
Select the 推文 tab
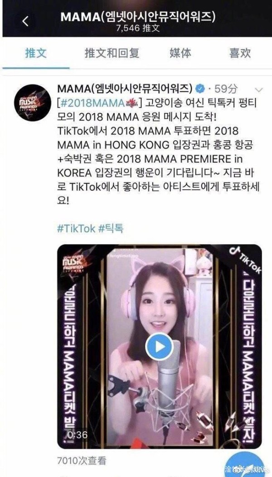(36, 53)
